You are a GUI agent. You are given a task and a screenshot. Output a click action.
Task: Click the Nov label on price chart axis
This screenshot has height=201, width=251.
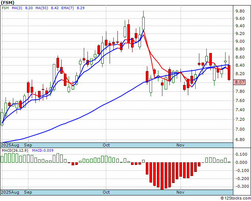(x=180, y=145)
